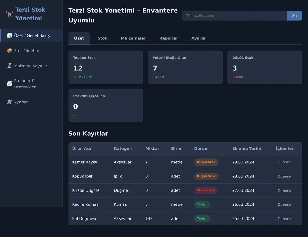Click the bar chart icon beside Özet / Genel Bakış
Screen dimensions: 308x237
click(9, 35)
